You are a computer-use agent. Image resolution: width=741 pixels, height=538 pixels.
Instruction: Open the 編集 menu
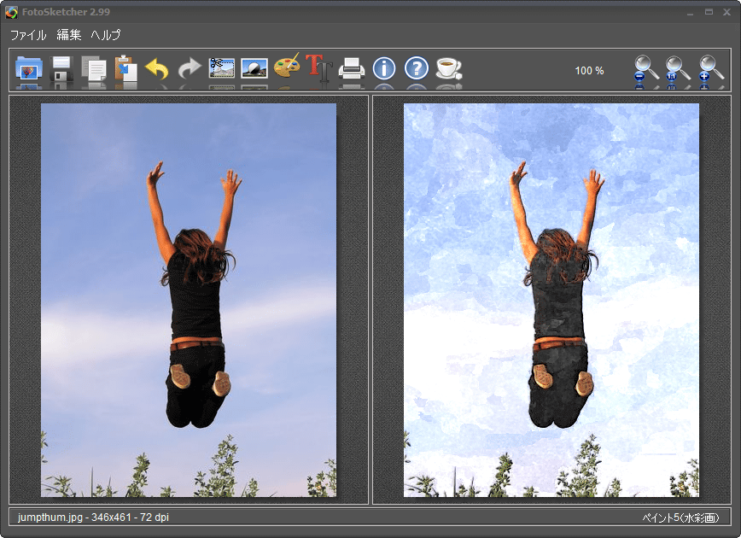pyautogui.click(x=69, y=35)
